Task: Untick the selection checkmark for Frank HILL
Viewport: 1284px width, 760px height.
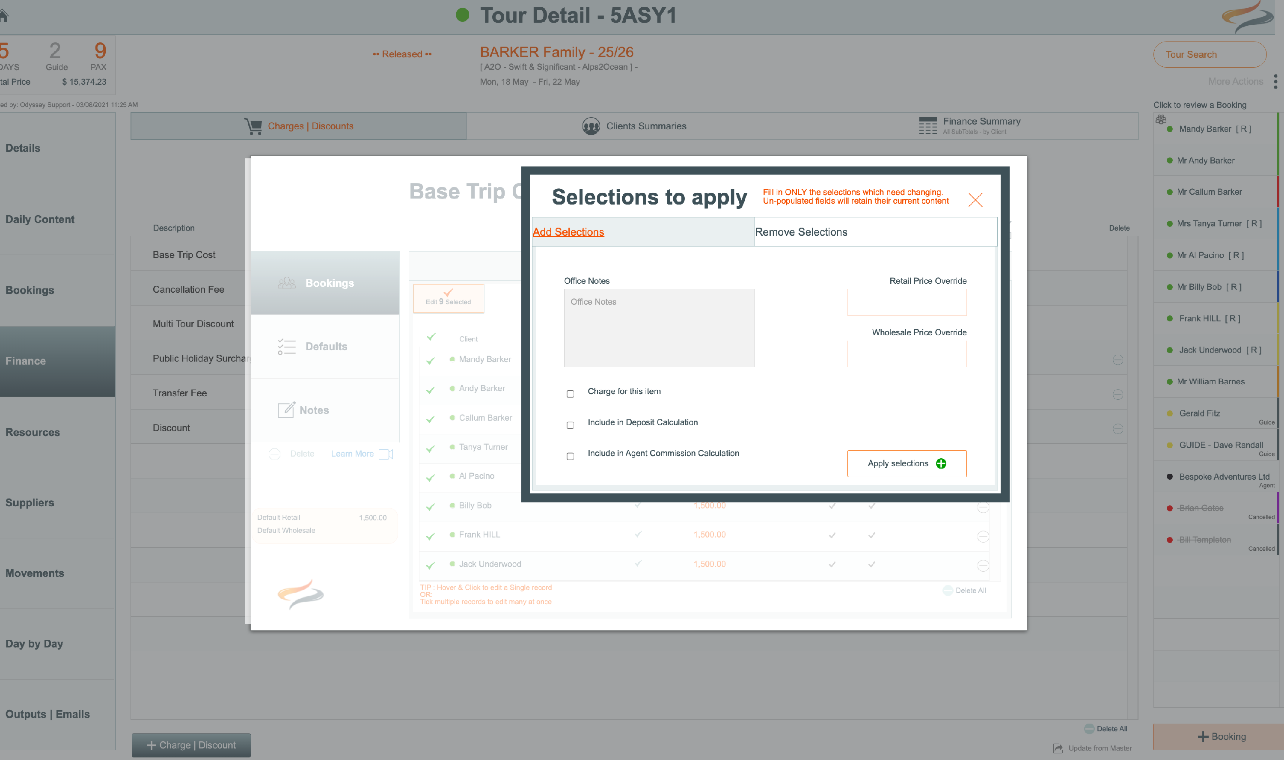Action: click(x=430, y=536)
